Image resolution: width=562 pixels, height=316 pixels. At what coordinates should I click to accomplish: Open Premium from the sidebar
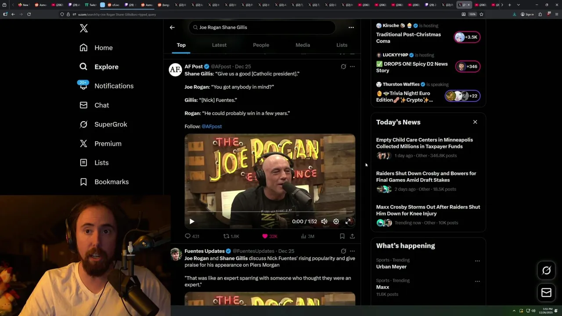[101, 144]
